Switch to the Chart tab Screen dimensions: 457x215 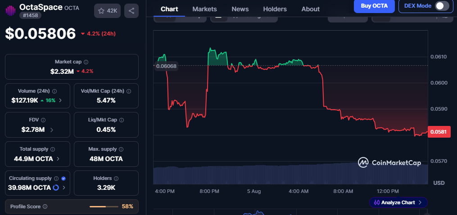pos(169,9)
